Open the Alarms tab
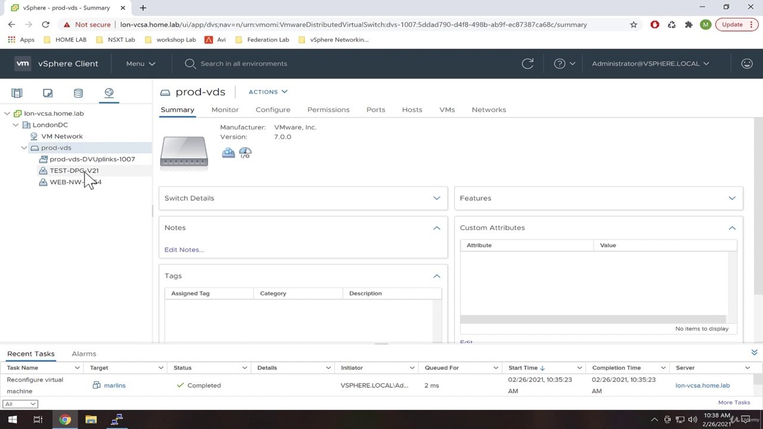Screen dimensions: 763x429 pos(84,353)
